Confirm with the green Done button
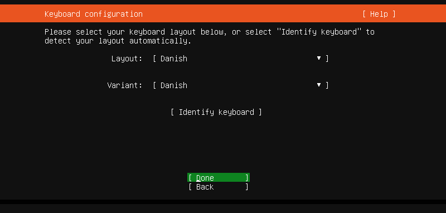The image size is (446, 213). click(219, 178)
